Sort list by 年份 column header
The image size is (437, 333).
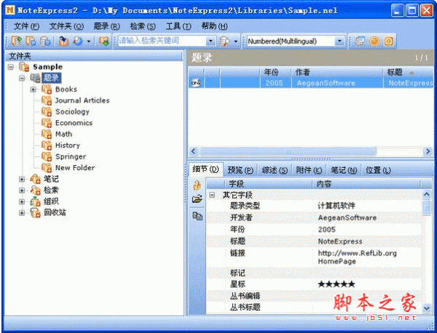point(275,72)
